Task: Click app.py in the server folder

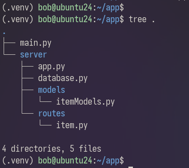Action: [52, 67]
